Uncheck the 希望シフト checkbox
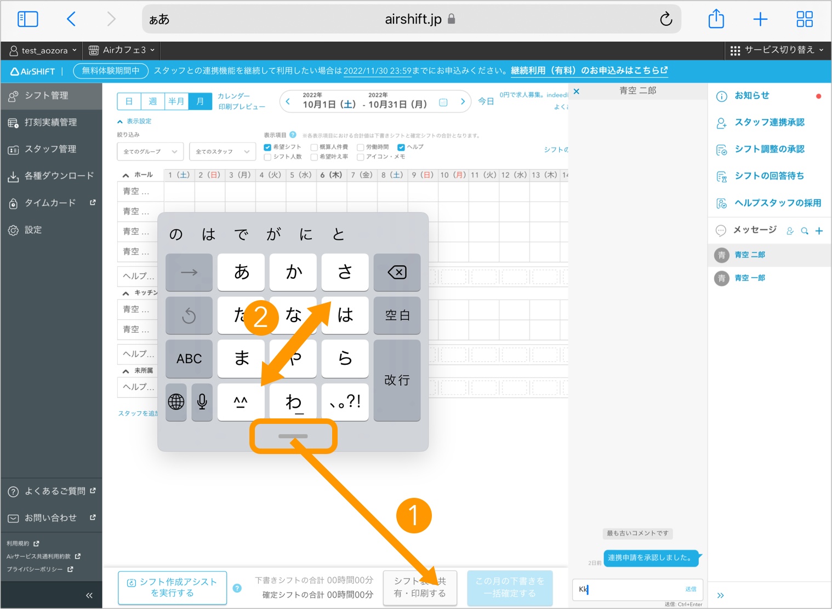 [267, 147]
